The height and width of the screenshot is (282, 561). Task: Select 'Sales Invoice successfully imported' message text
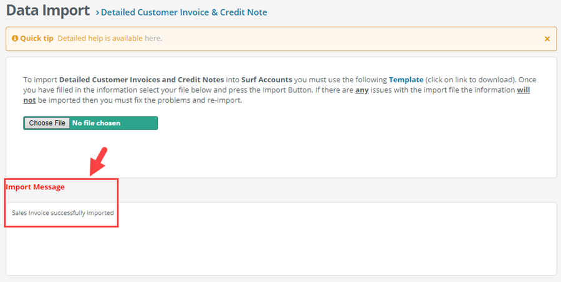point(62,213)
